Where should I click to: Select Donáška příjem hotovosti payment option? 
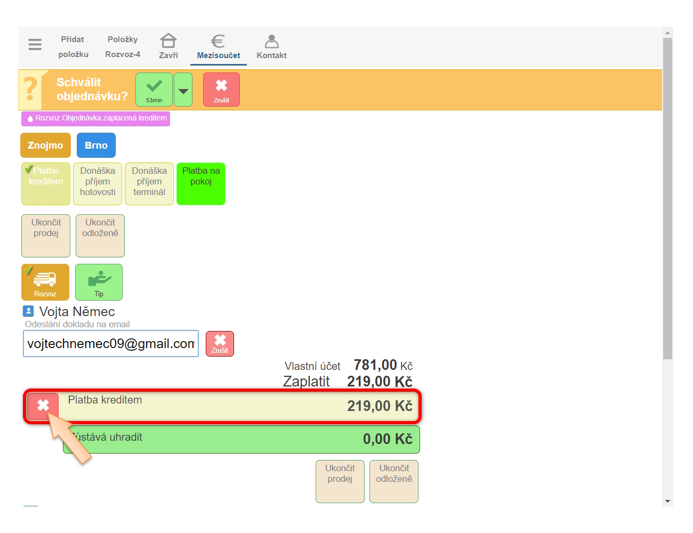98,183
